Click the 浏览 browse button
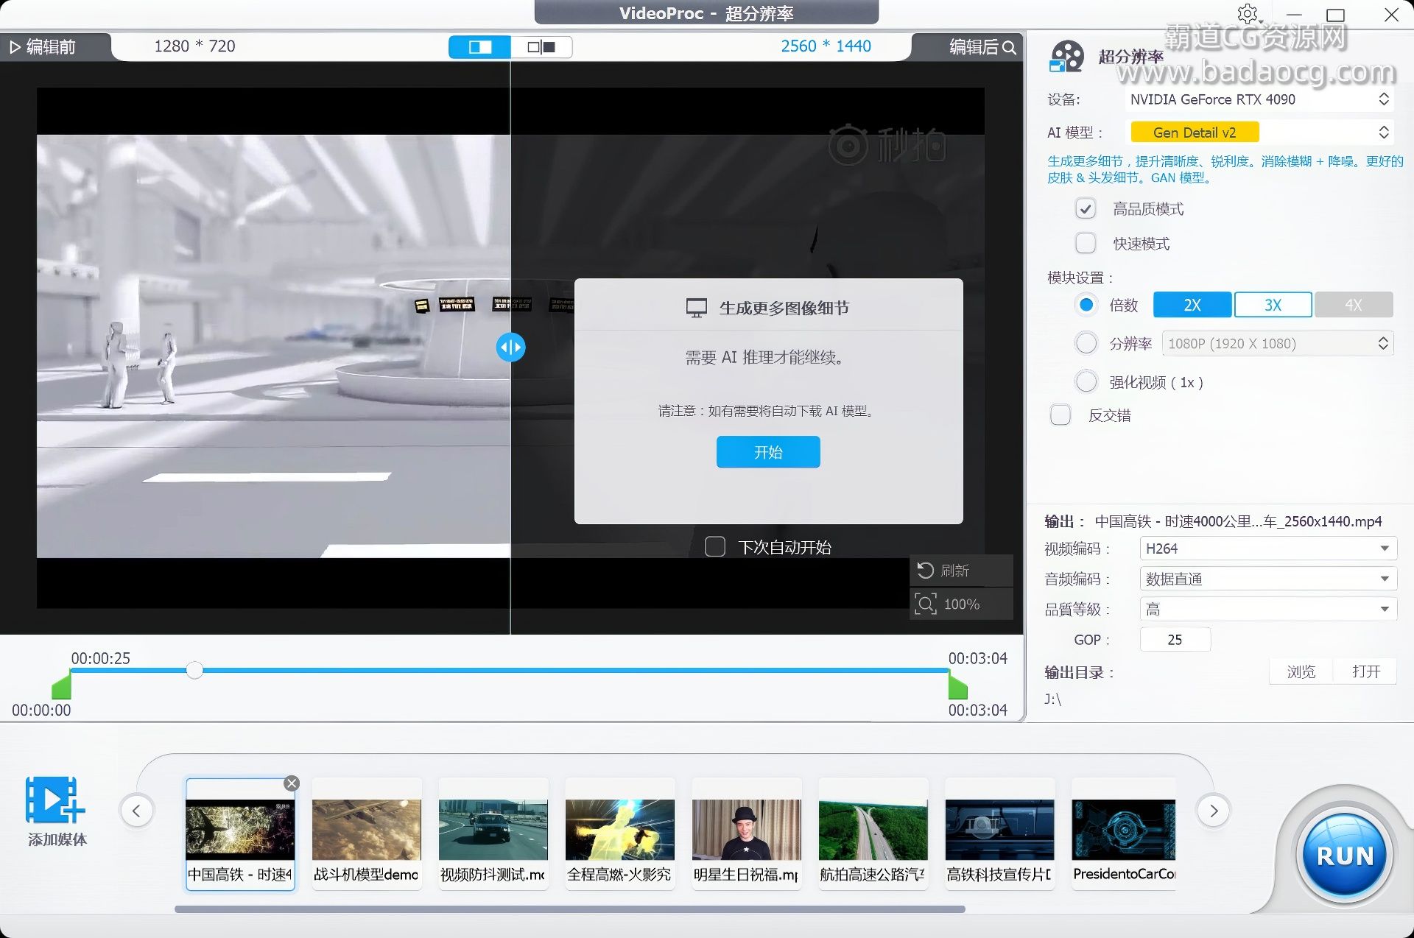The width and height of the screenshot is (1414, 938). tap(1301, 671)
